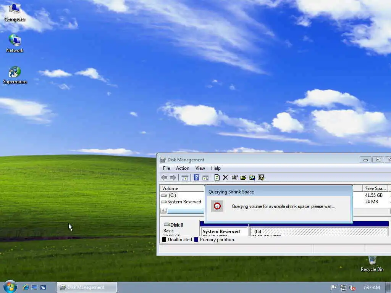Click Show Desktop quick launch icon
Screen dimensions: 391x293
coord(34,287)
